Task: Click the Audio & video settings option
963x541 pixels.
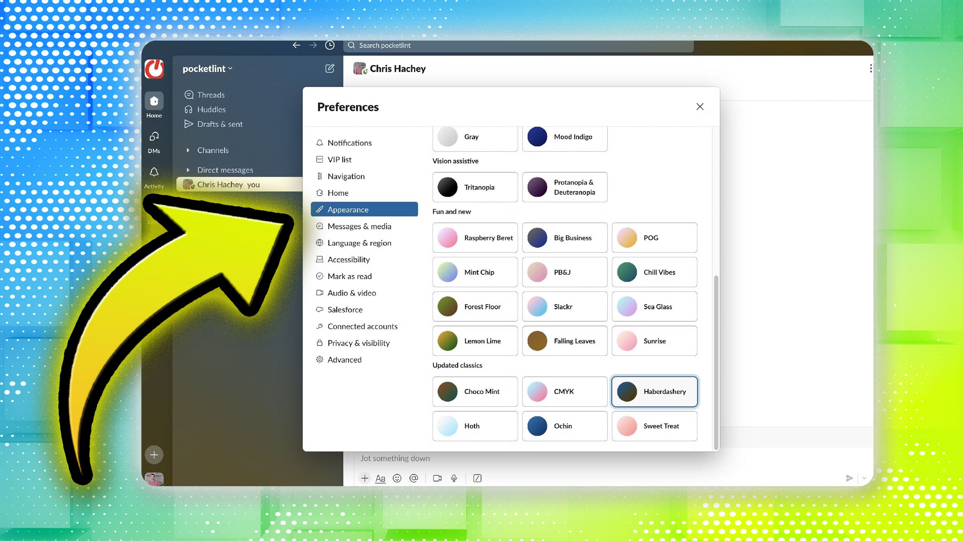Action: click(352, 293)
